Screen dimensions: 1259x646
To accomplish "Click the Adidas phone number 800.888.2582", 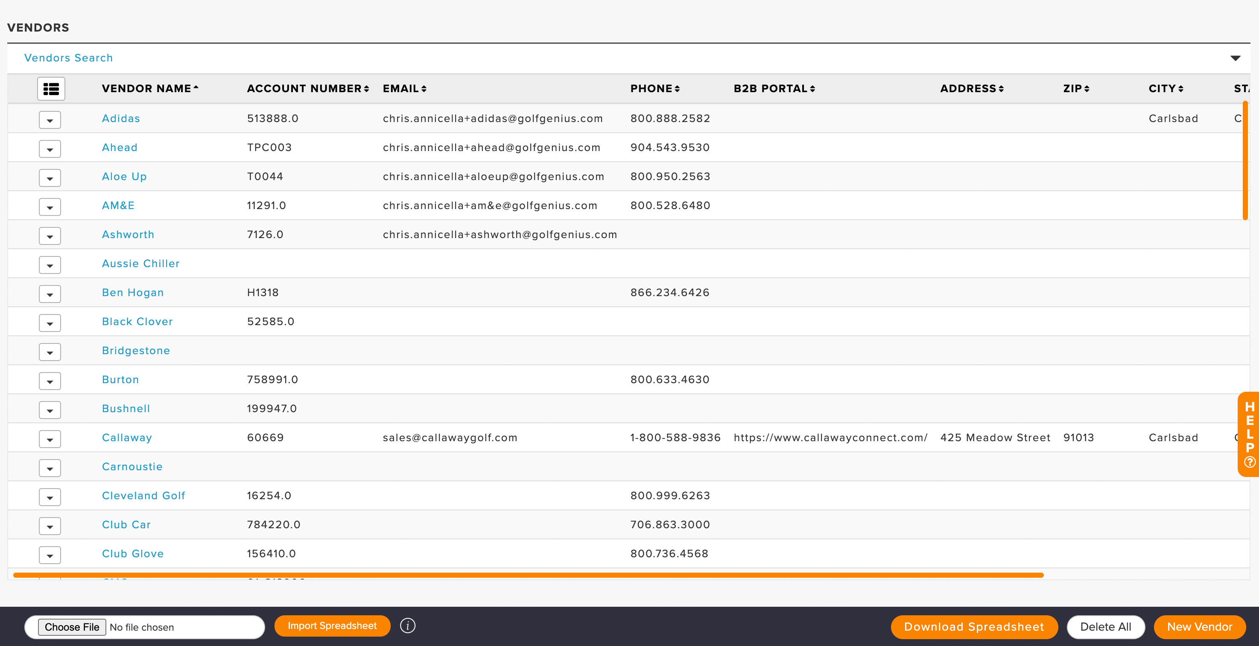I will coord(670,118).
